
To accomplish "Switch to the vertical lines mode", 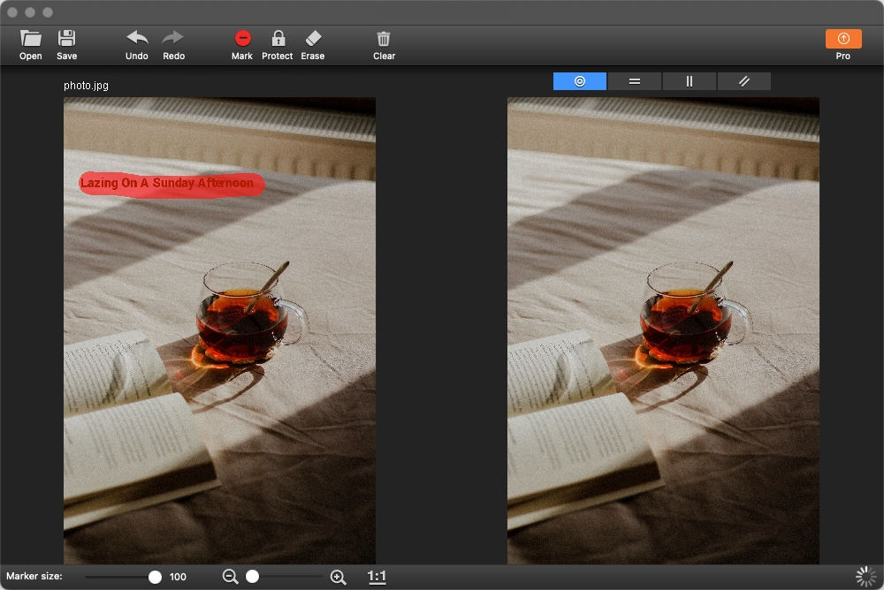I will point(690,81).
